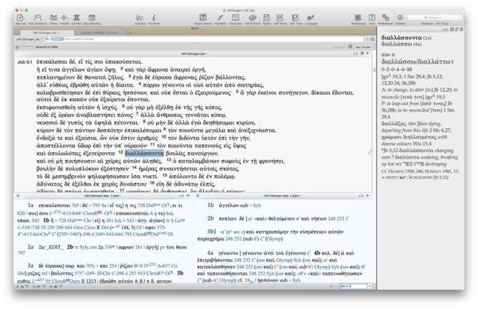Click the apparatus entry 4a in App. 2
The width and height of the screenshot is (478, 309).
coord(210,253)
